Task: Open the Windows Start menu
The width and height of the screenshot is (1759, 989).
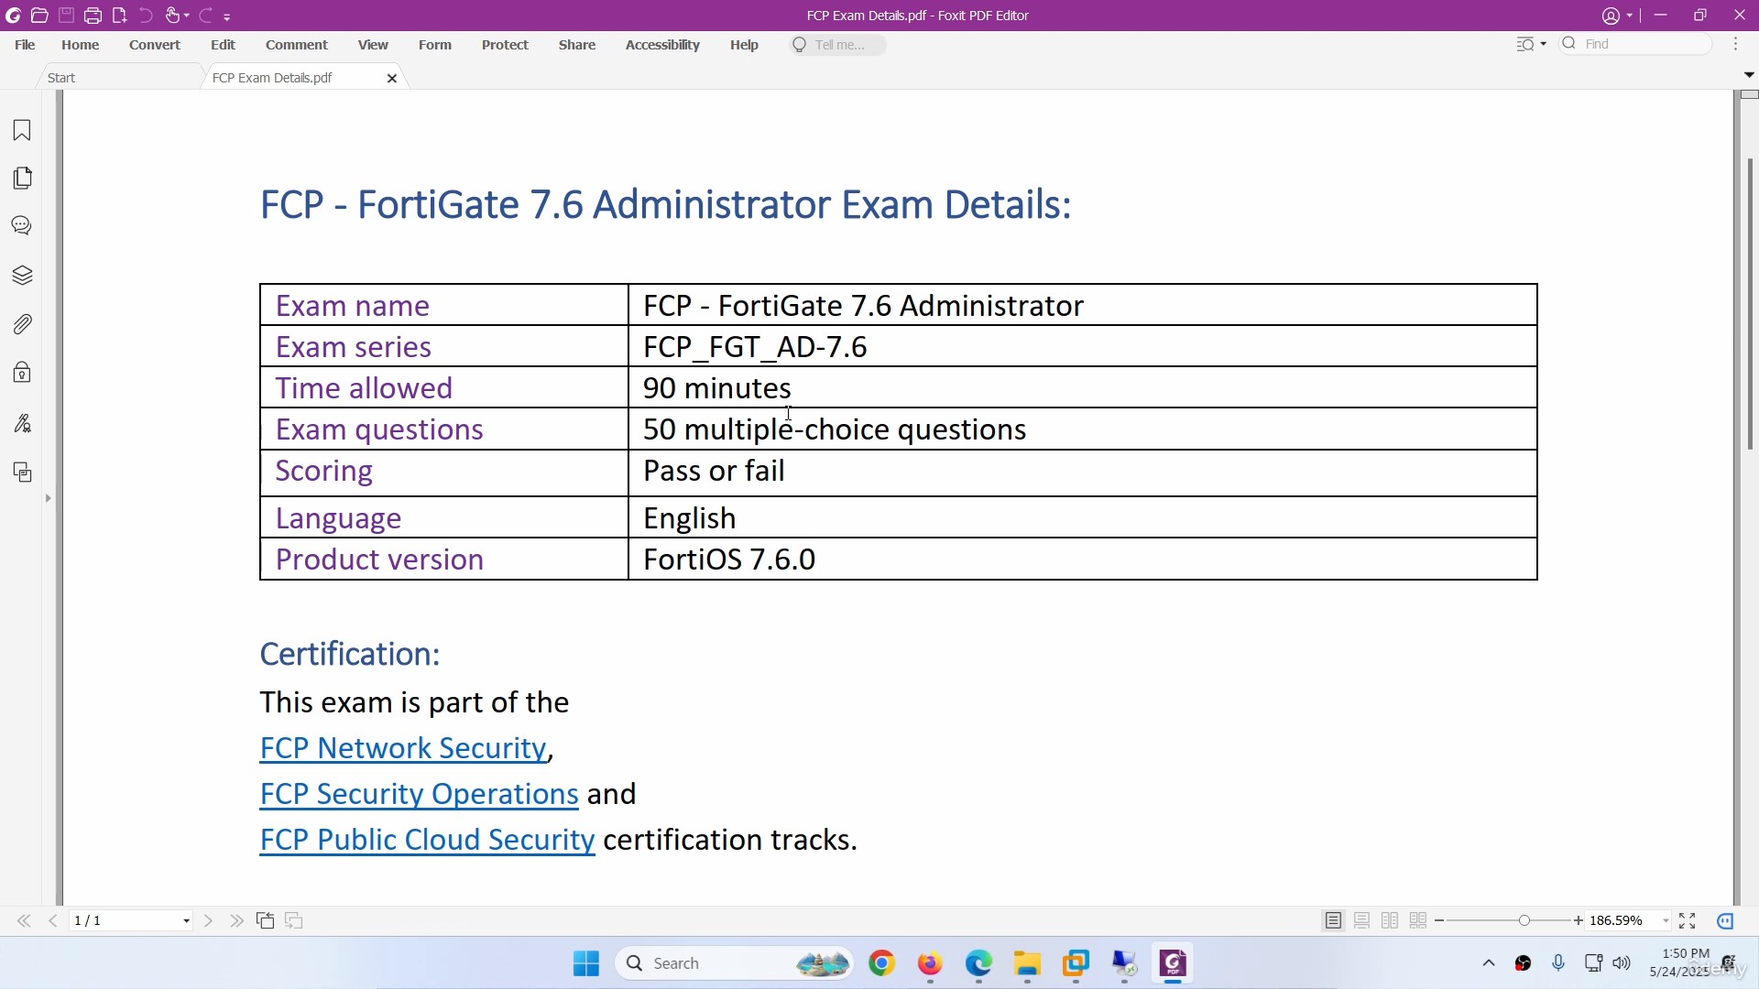Action: [x=586, y=963]
